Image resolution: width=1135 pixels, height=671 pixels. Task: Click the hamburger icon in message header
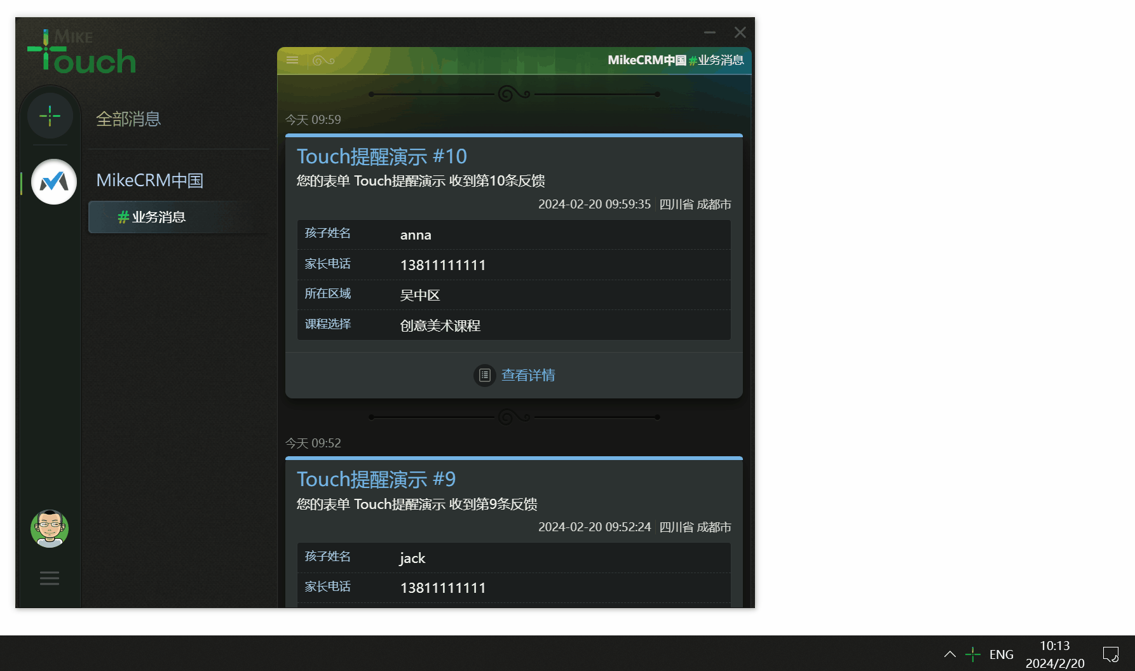292,60
